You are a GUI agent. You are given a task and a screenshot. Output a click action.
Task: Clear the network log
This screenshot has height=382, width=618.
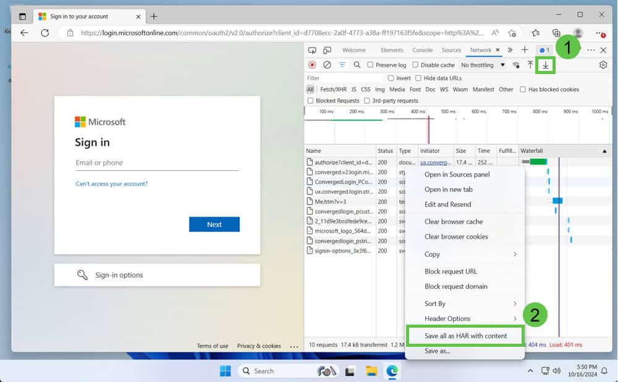coord(327,65)
